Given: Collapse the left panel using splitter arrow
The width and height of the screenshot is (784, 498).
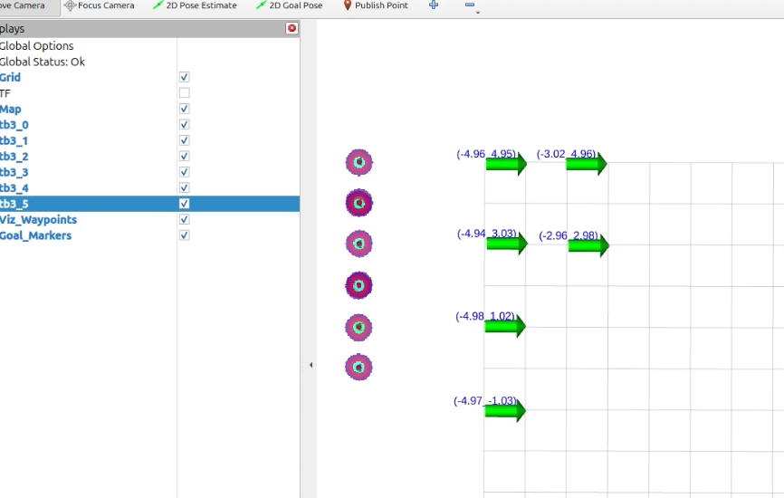Looking at the screenshot, I should pyautogui.click(x=311, y=365).
